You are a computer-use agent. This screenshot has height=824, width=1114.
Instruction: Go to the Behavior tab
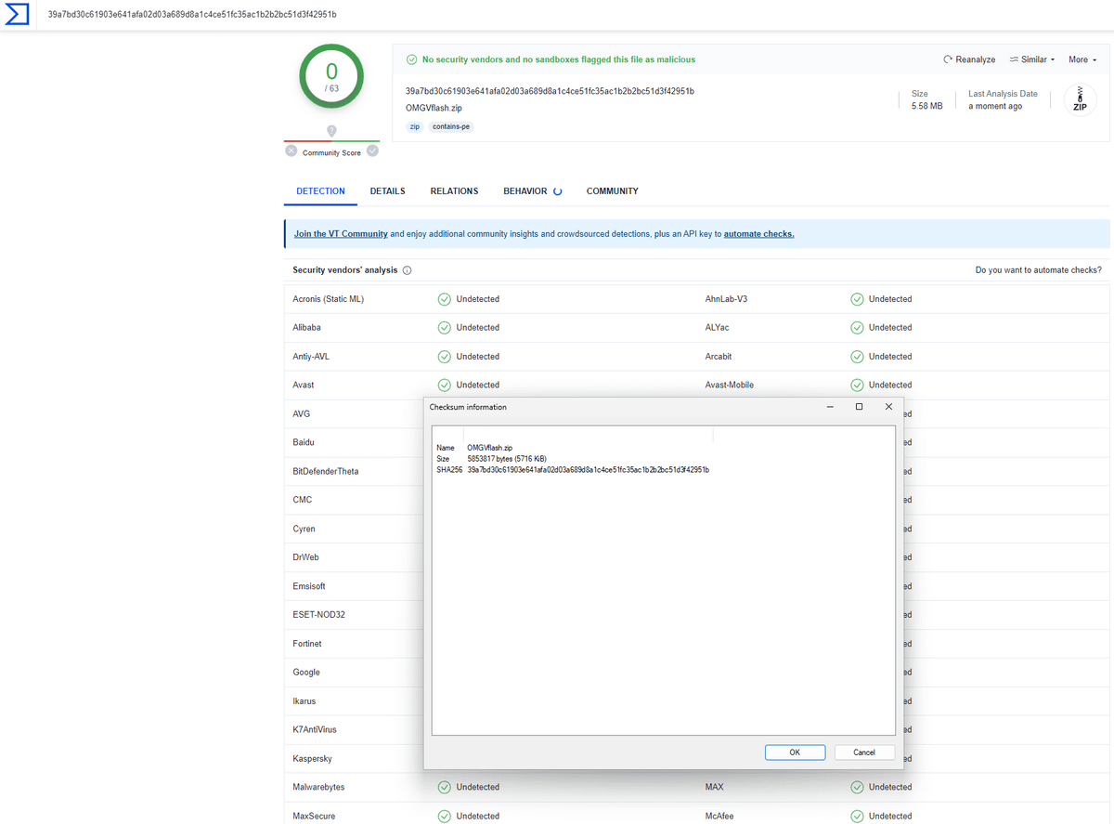coord(525,191)
